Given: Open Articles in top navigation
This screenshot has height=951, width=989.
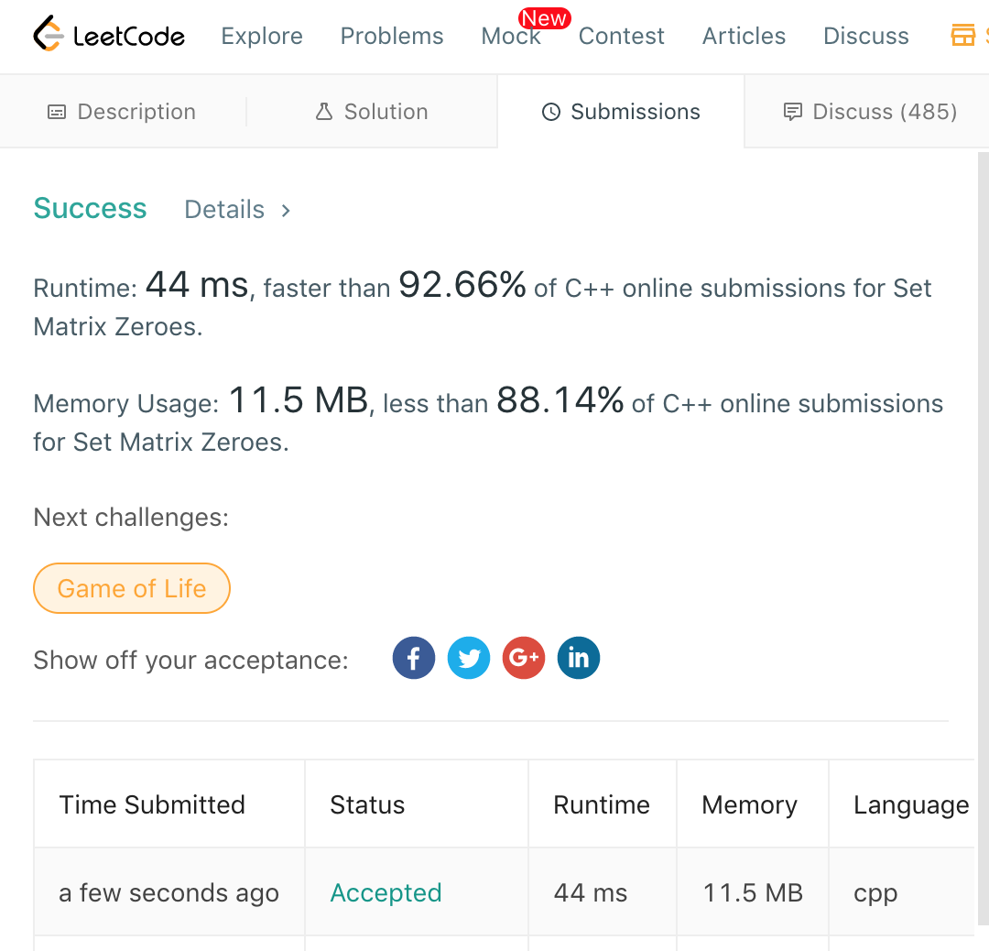Looking at the screenshot, I should 744,36.
